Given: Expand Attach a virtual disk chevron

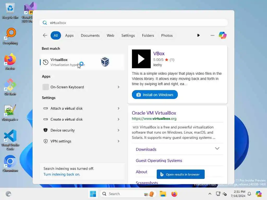Looking at the screenshot, I should 119,108.
